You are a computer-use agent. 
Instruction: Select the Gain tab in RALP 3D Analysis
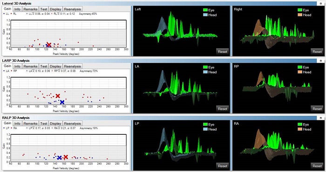point(7,123)
